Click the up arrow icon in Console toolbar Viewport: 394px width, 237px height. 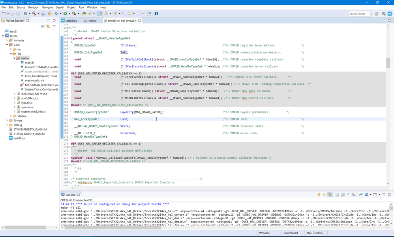pos(325,195)
